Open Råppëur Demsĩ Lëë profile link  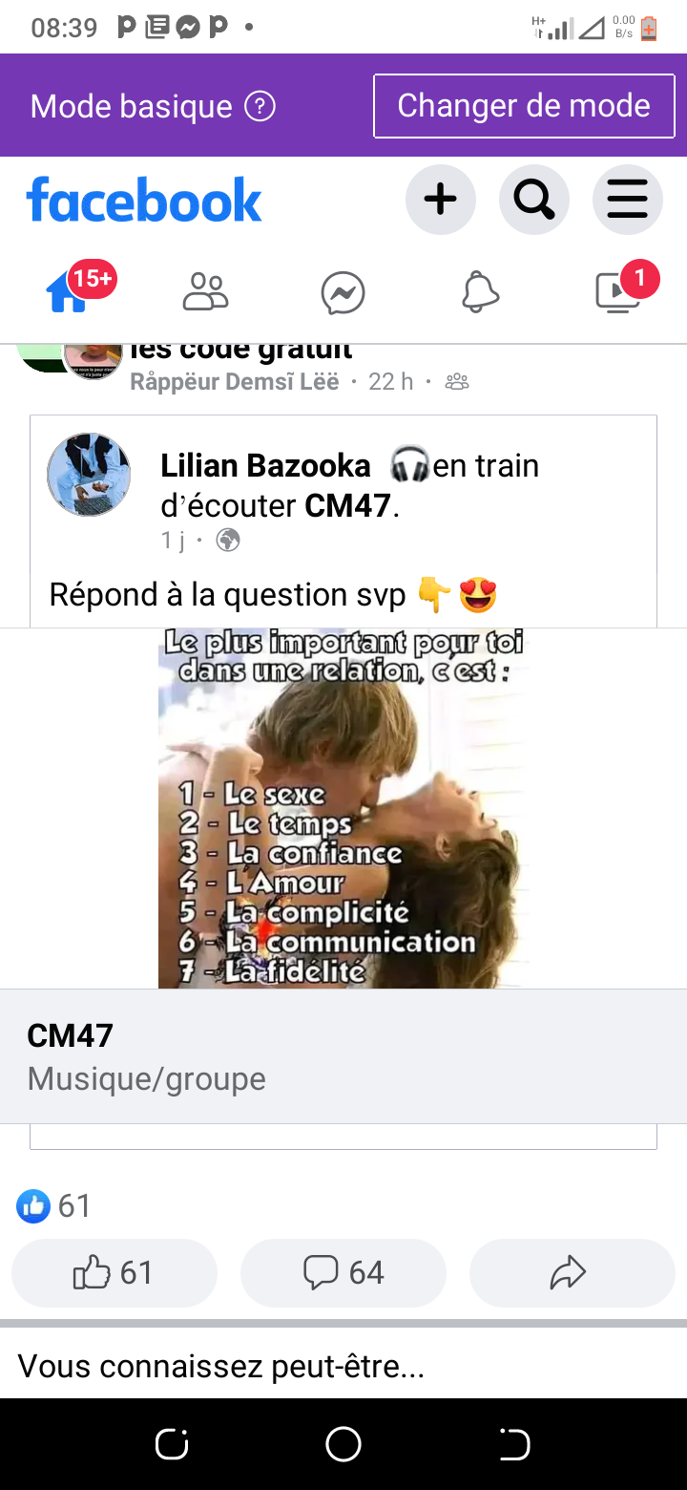(234, 382)
